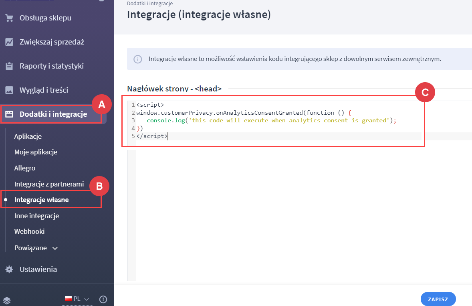Click the exclamation warning icon near language selector

click(x=103, y=299)
